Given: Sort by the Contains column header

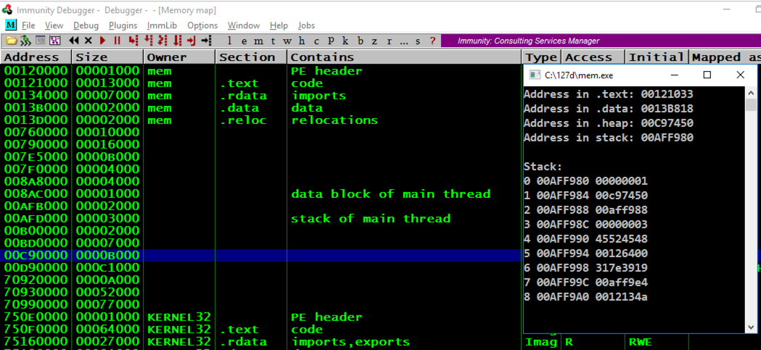Looking at the screenshot, I should [x=404, y=57].
